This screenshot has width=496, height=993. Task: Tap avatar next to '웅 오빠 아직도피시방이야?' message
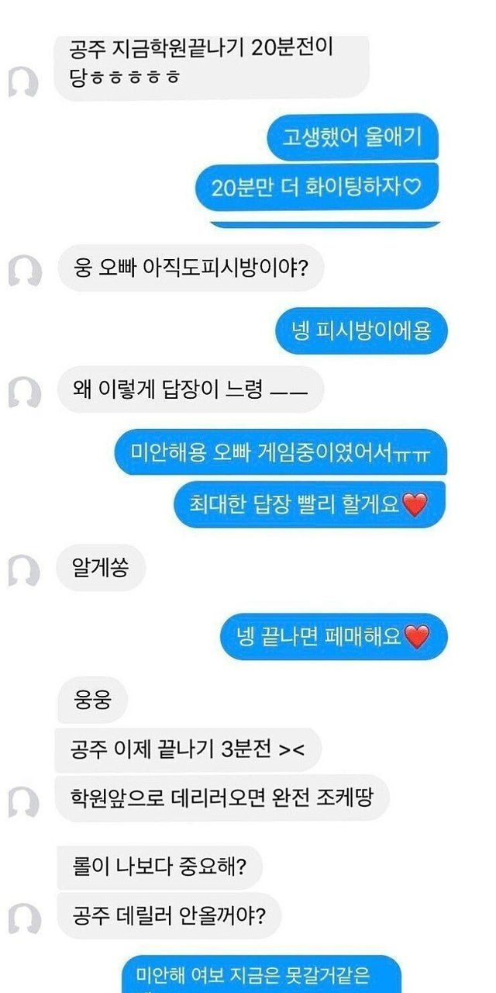tap(25, 272)
